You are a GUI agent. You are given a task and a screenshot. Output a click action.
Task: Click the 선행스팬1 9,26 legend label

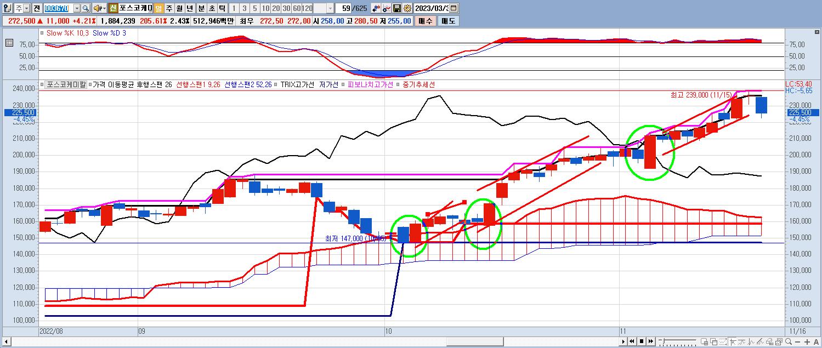tap(198, 85)
